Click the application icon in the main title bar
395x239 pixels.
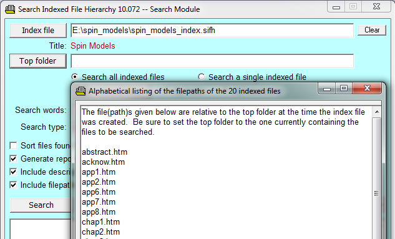coord(10,9)
